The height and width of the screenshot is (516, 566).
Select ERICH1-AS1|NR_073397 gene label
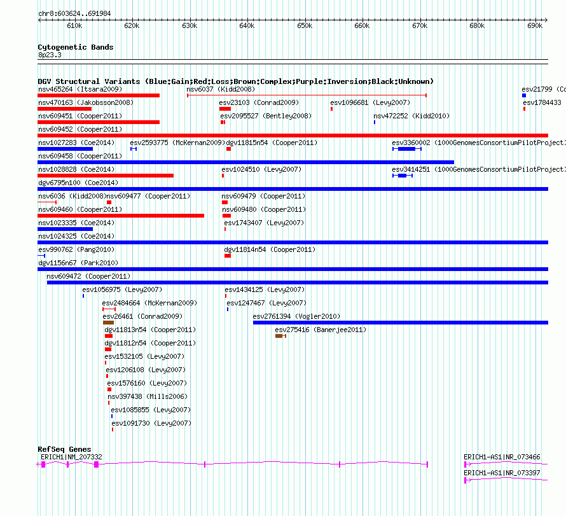point(502,473)
